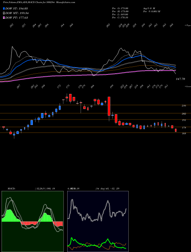Click the chart title mentioning MunafaSutra.com
This screenshot has width=191, height=252.
[39, 2]
